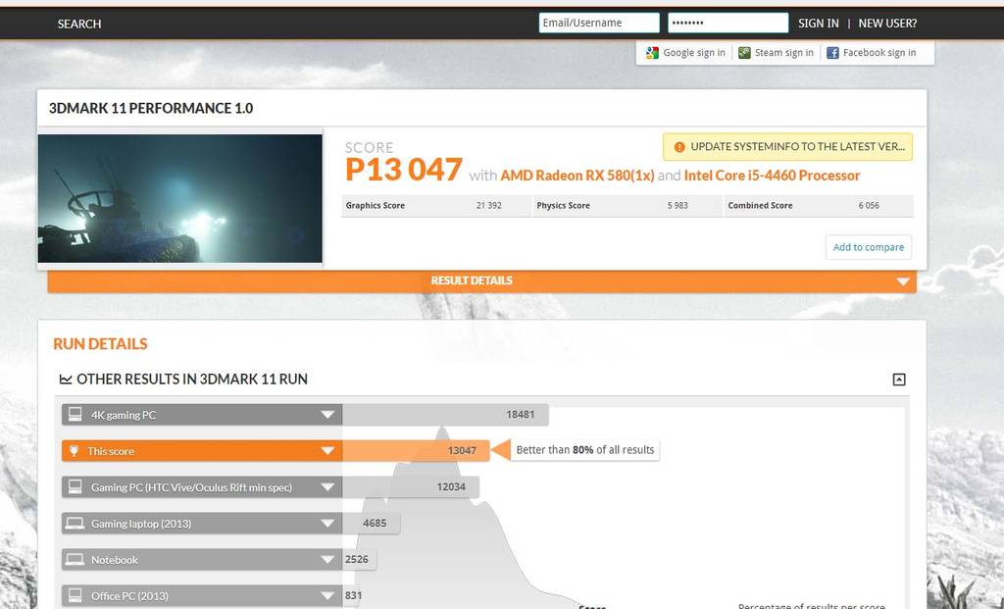Viewport: 1004px width, 609px height.
Task: Click the 3DMark 11 benchmark screenshot thumbnail
Action: tap(180, 198)
